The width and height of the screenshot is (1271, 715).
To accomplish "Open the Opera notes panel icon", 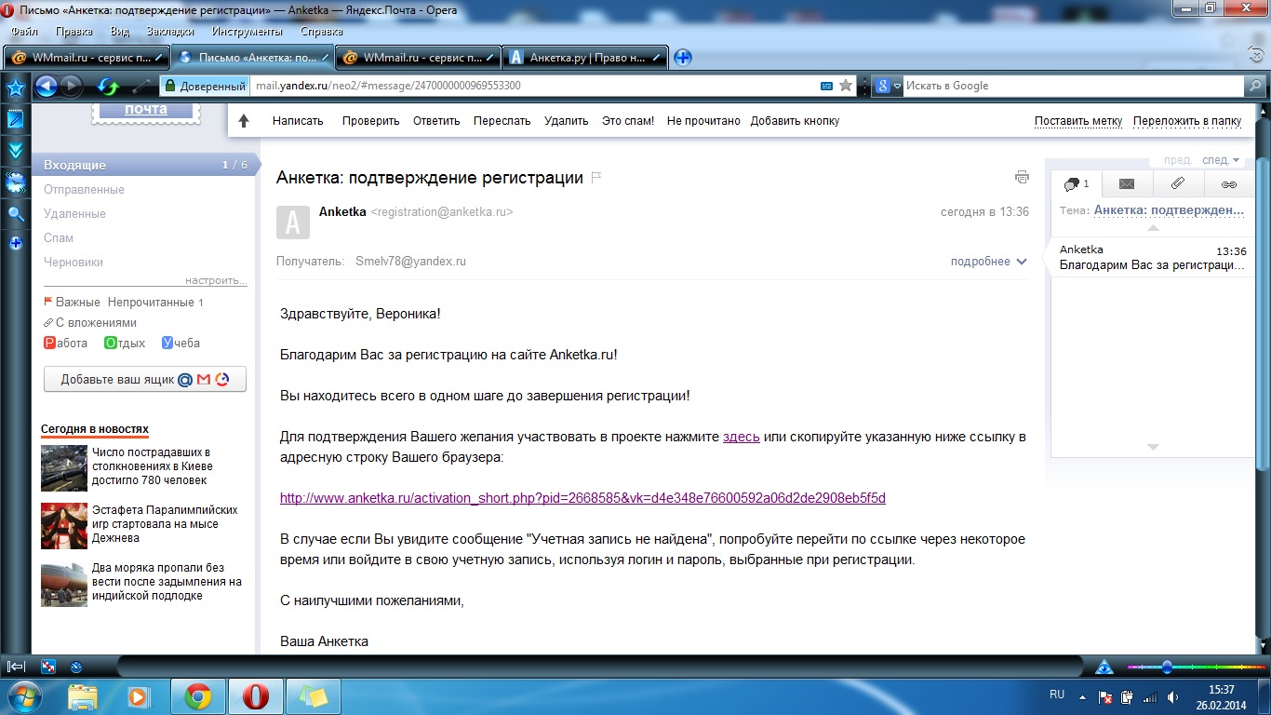I will pyautogui.click(x=16, y=119).
